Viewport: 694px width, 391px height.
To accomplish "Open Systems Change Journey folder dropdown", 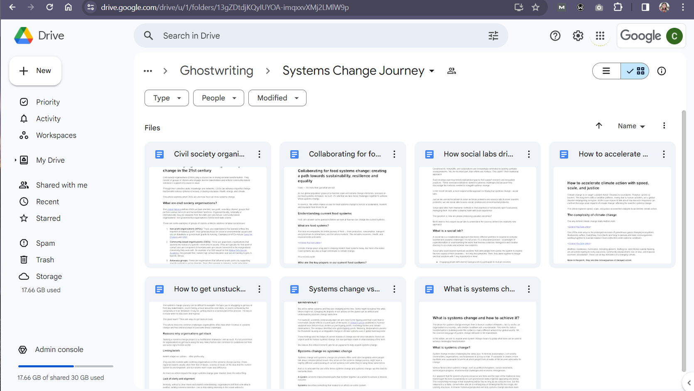I will (432, 71).
